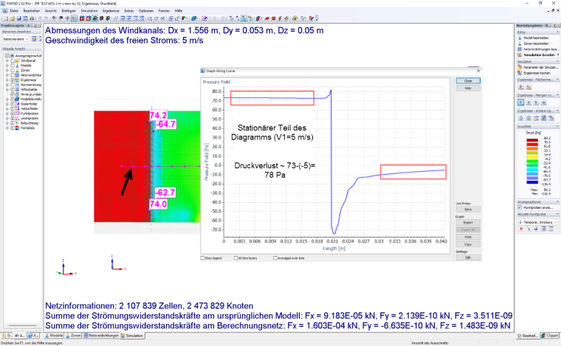Viewport: 561px width, 346px height.
Task: Enable Averaged over time checkbox
Action: tap(275, 258)
